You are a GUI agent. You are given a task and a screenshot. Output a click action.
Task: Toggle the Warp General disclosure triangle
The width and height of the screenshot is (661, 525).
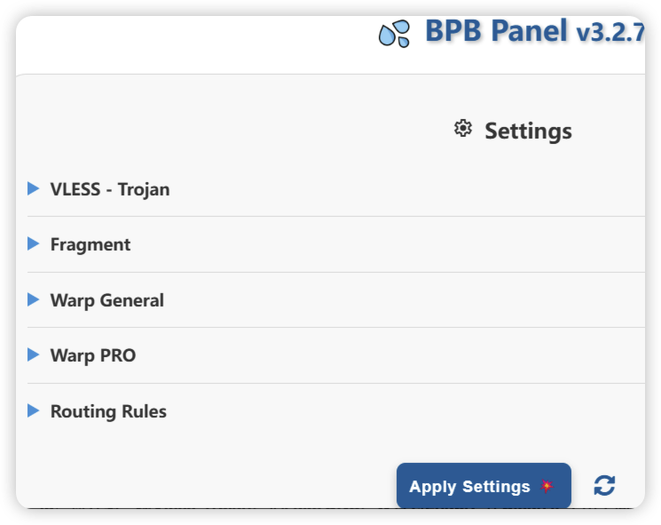tap(34, 299)
